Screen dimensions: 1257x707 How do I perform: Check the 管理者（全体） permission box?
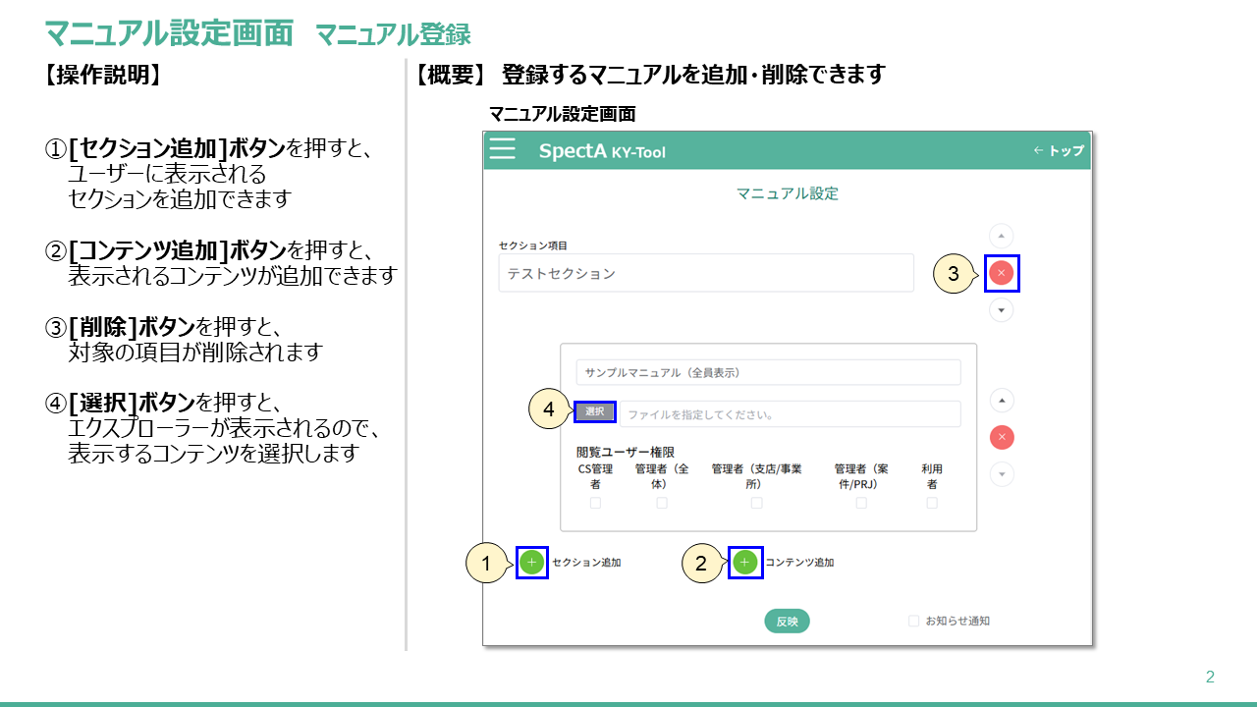(x=662, y=503)
